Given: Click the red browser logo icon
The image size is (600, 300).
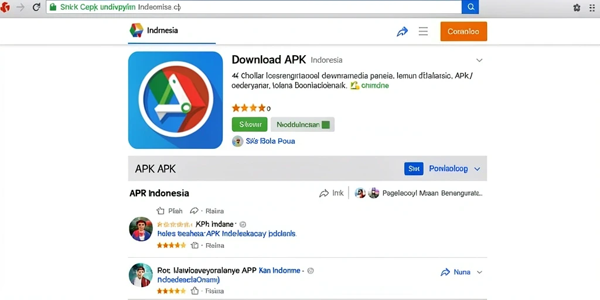Looking at the screenshot, I should (x=5, y=7).
